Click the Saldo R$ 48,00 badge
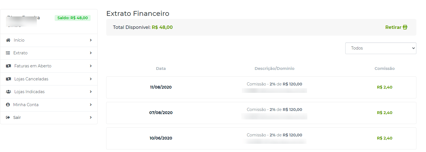426x152 pixels. 73,18
